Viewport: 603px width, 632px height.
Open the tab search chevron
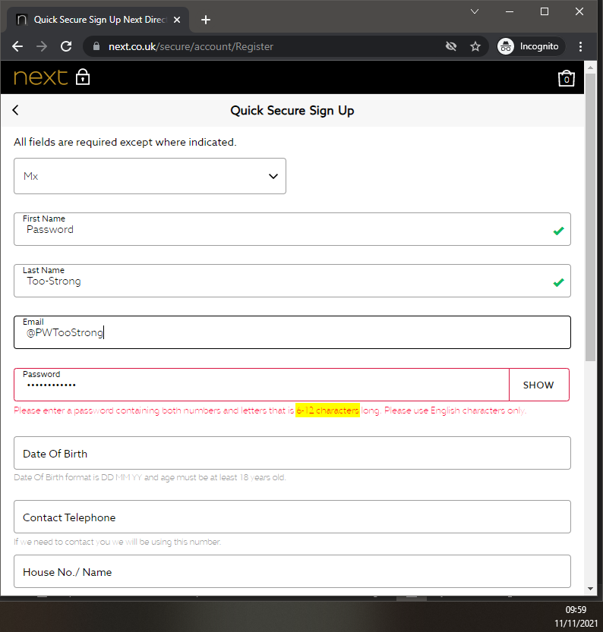[475, 11]
